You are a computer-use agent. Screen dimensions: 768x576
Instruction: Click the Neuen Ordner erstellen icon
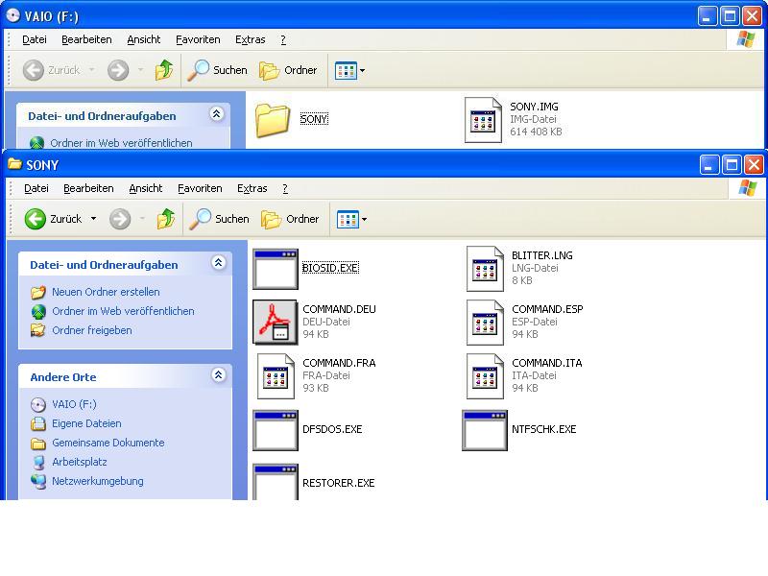click(x=38, y=293)
